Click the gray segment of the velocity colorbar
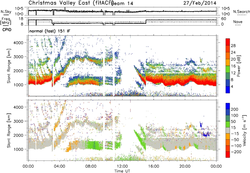 (x=228, y=130)
